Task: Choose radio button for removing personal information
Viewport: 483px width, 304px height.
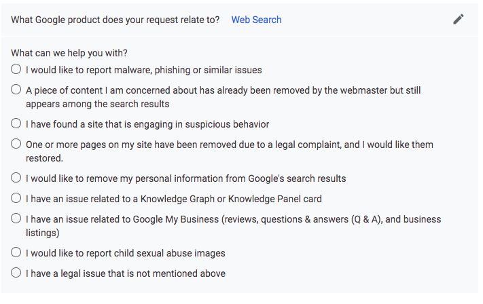Action: [x=16, y=178]
